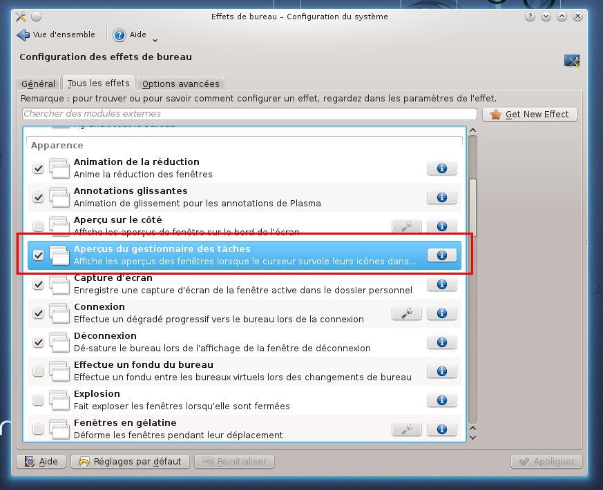
Task: Switch to Général tab
Action: (x=38, y=84)
